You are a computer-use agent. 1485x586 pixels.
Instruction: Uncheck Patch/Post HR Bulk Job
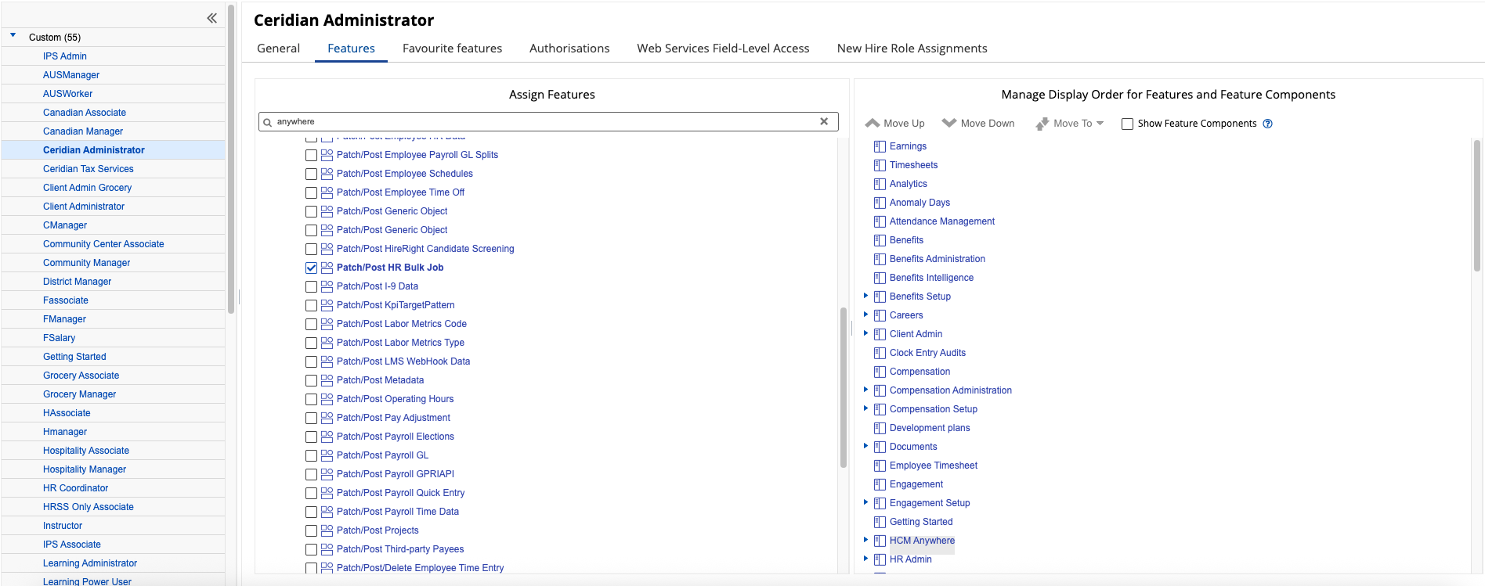[x=311, y=268]
